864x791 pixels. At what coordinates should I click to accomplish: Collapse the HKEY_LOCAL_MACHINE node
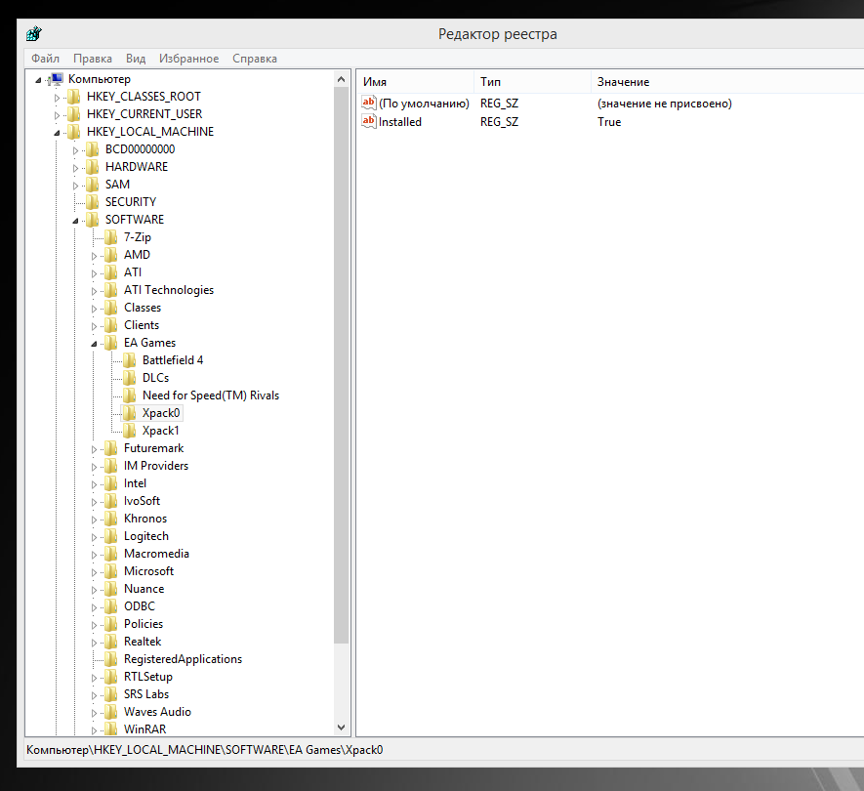pos(57,133)
